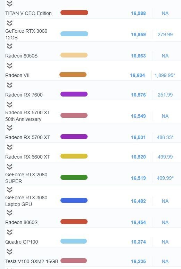The height and width of the screenshot is (269, 181).
Task: Click the green bar for RTX 2060 SUPER
Action: pyautogui.click(x=74, y=177)
